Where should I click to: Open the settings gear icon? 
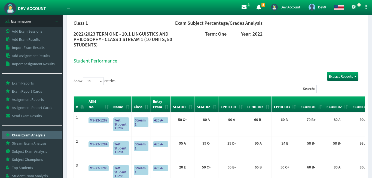point(354,7)
